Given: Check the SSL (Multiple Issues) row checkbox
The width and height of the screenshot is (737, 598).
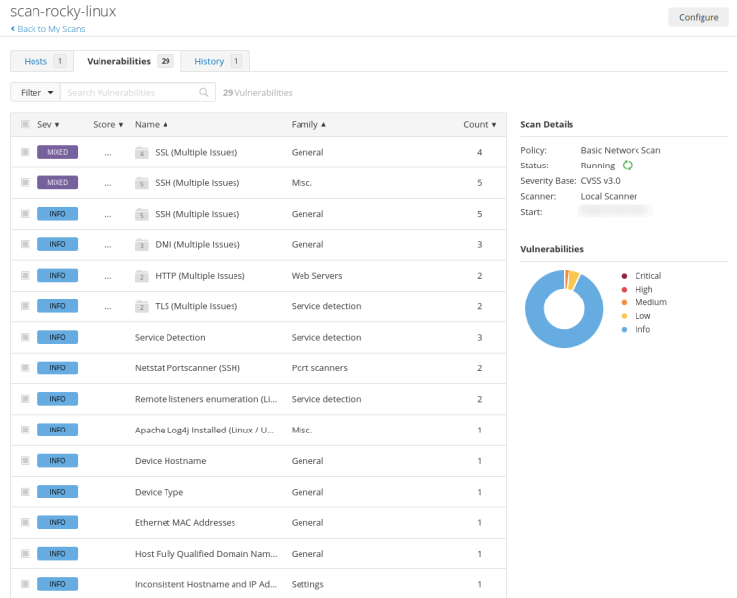Looking at the screenshot, I should pyautogui.click(x=25, y=153).
